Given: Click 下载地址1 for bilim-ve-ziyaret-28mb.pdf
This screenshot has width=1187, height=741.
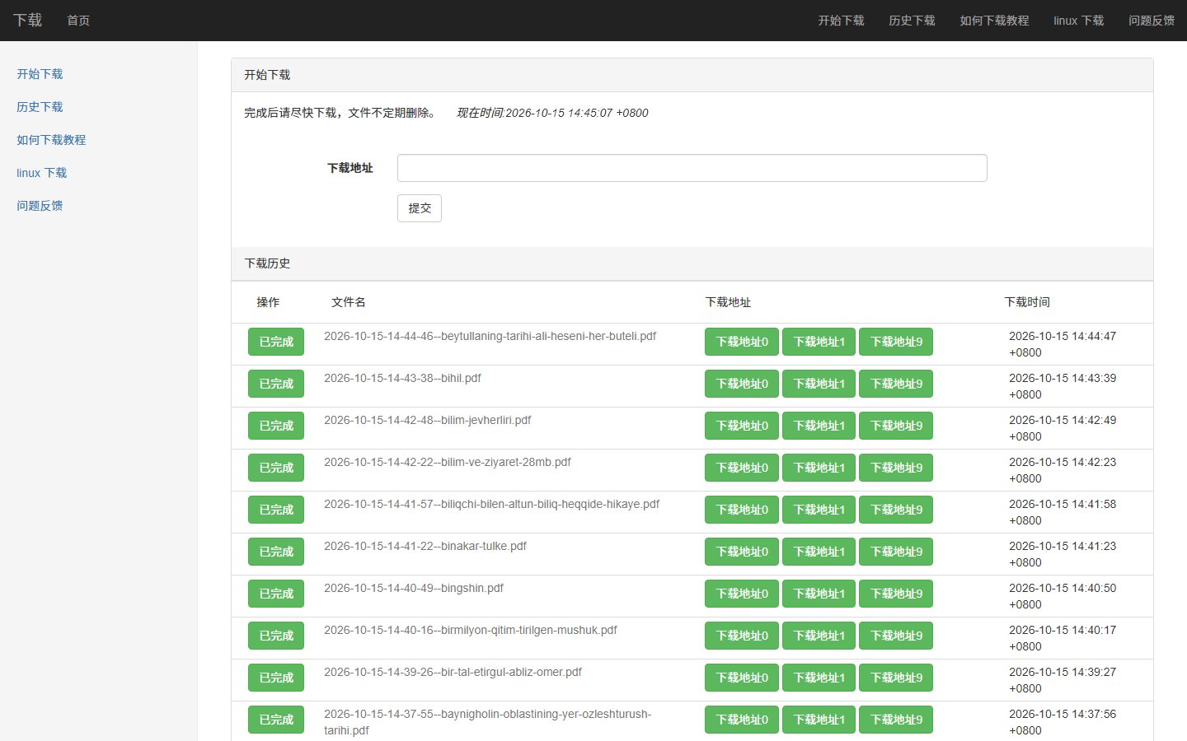Looking at the screenshot, I should (x=819, y=468).
